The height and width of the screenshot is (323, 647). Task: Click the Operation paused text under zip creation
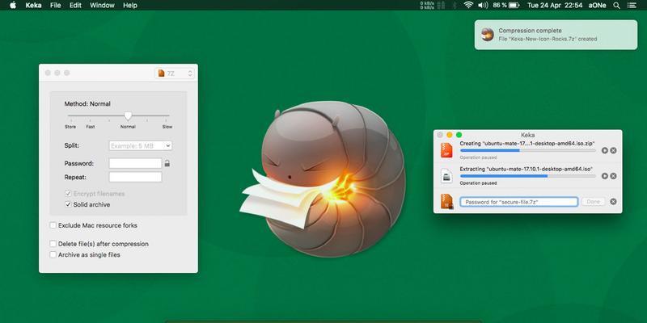coord(478,157)
